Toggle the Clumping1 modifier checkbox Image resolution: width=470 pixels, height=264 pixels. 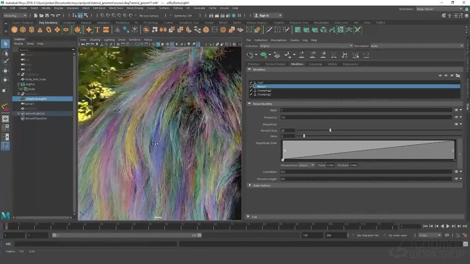(x=251, y=94)
